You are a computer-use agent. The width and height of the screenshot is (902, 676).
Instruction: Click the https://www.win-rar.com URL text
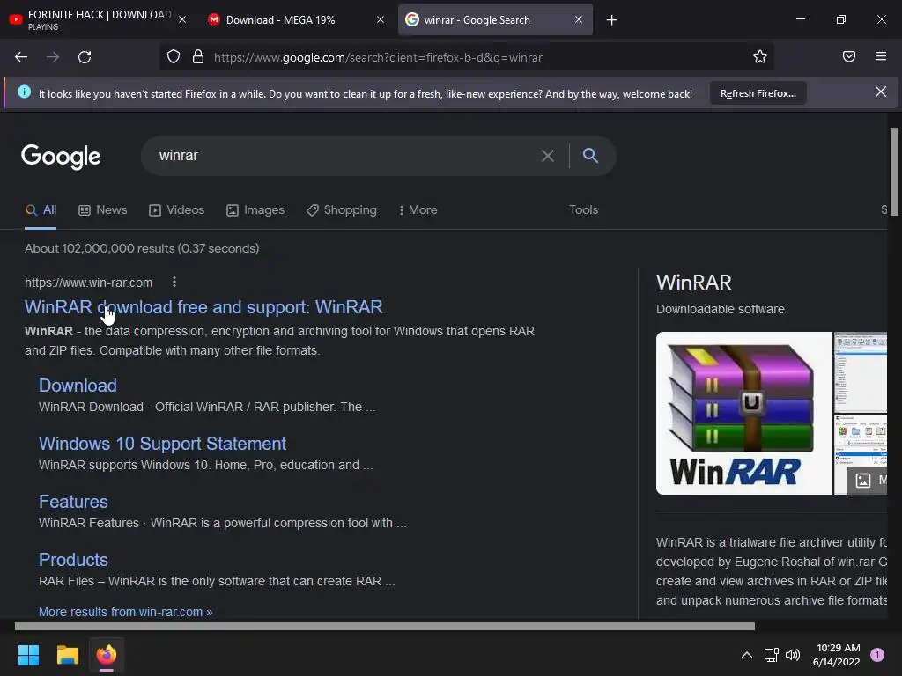pyautogui.click(x=89, y=283)
